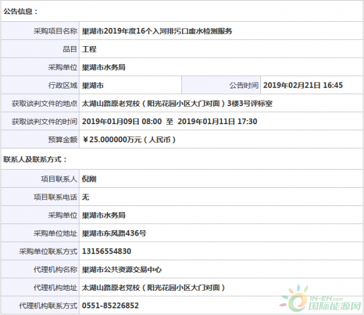
Task: Click the 获取谈判文件的地点 address value
Action: [177, 104]
